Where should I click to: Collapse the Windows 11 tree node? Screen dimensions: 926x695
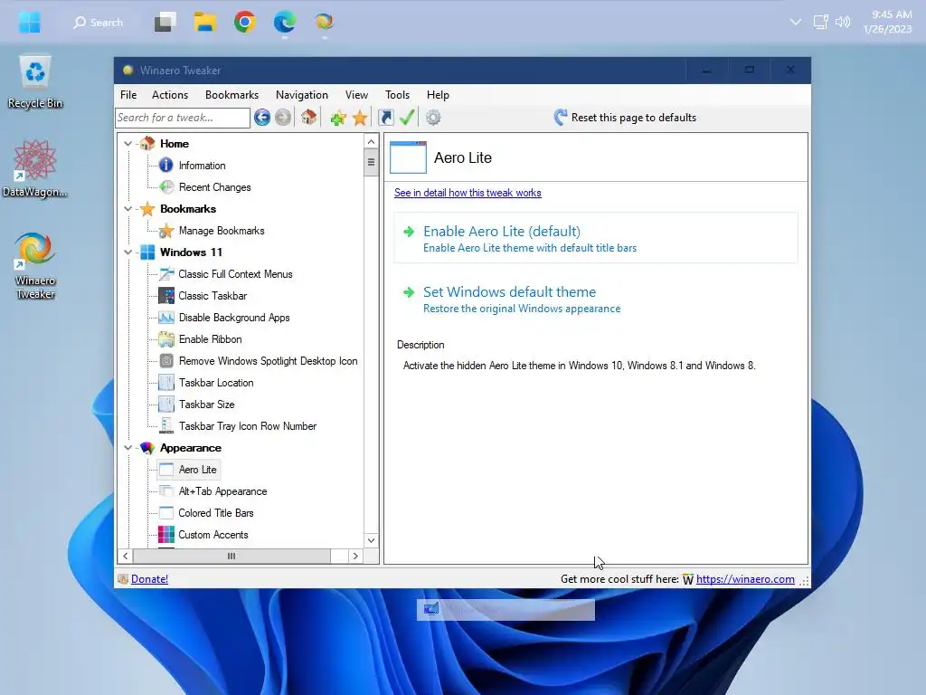coord(128,252)
